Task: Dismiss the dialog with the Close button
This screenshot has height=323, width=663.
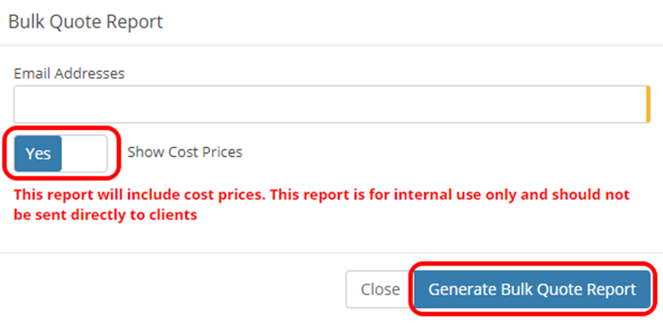Action: (x=380, y=289)
